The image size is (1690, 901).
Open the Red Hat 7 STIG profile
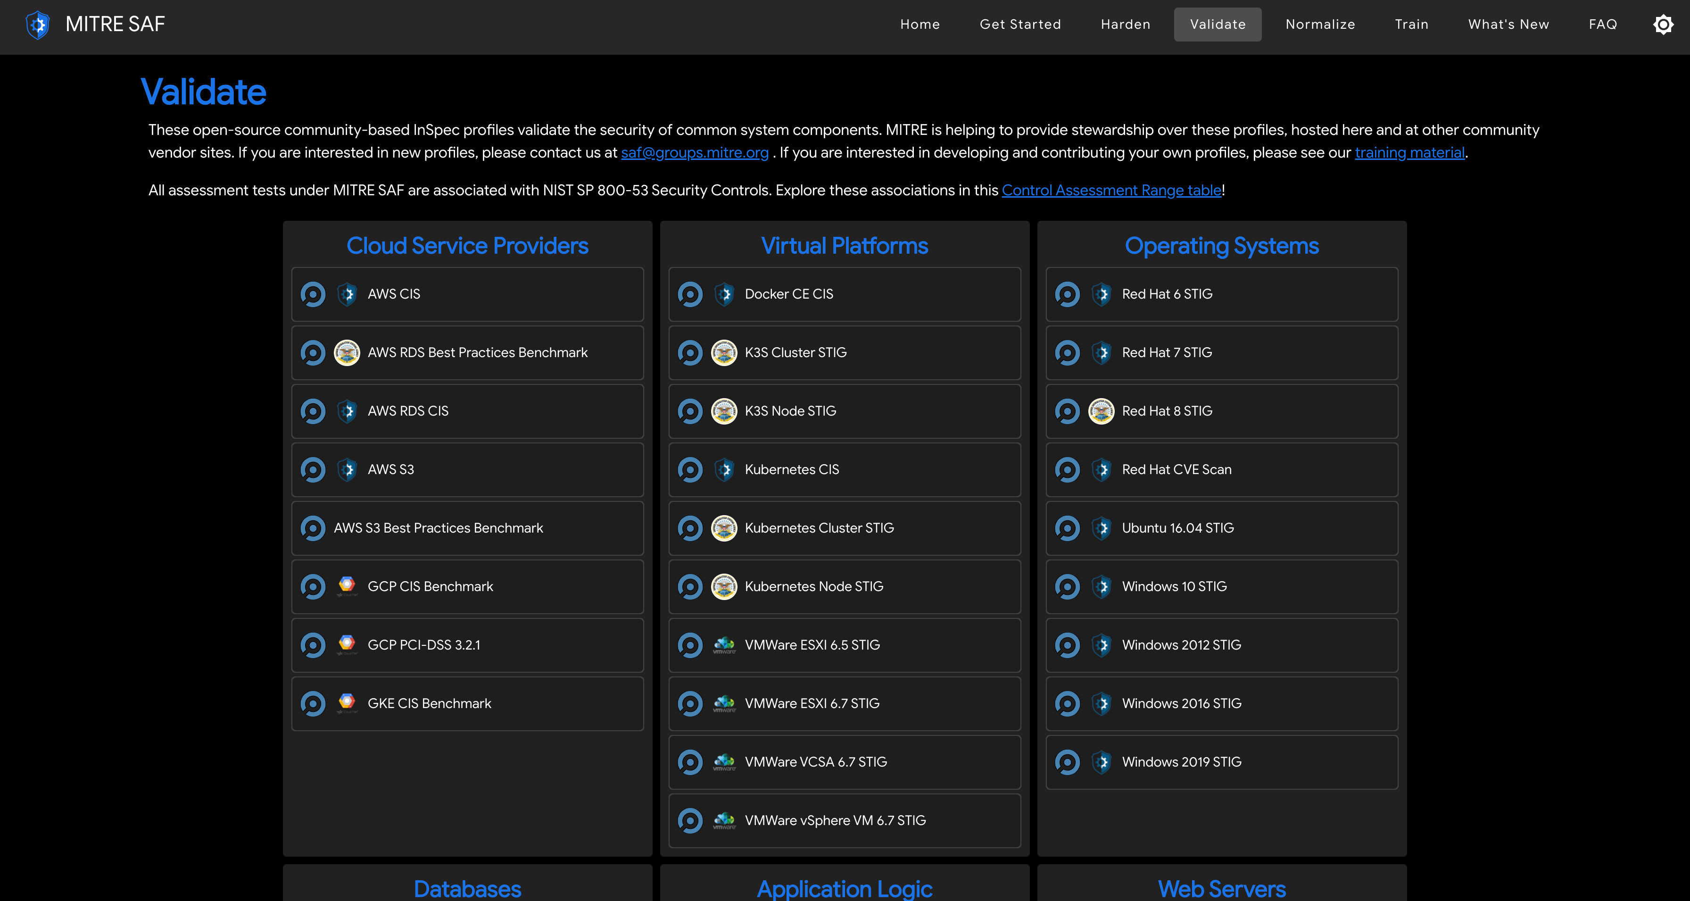pos(1222,352)
